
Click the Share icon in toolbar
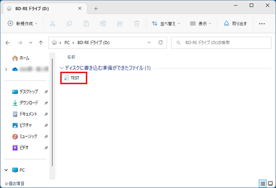pyautogui.click(x=120, y=24)
